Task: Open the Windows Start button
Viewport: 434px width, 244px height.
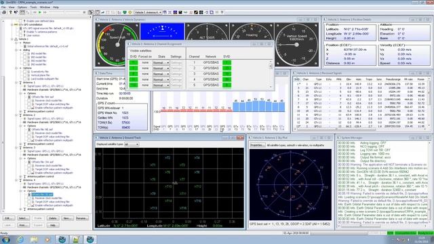Action: [x=6, y=239]
